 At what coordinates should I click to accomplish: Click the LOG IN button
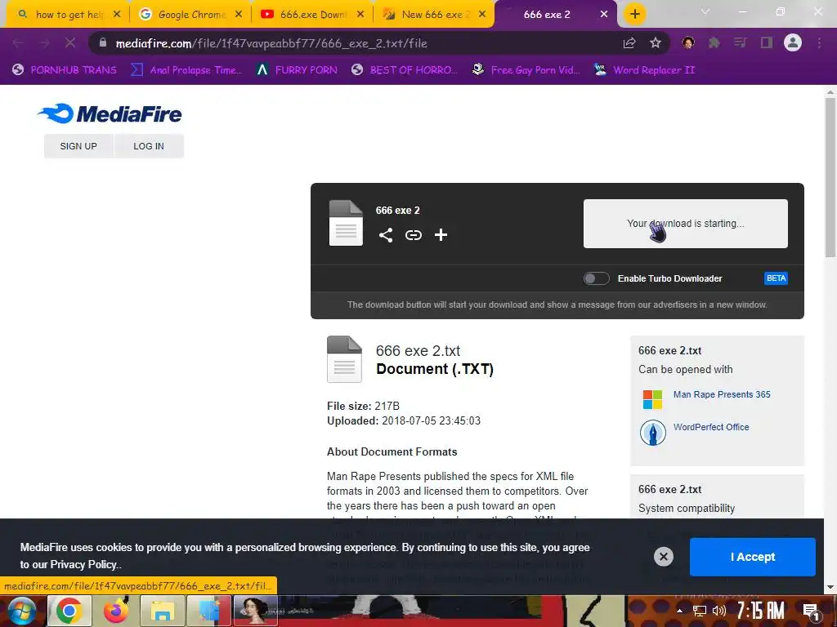pyautogui.click(x=149, y=146)
